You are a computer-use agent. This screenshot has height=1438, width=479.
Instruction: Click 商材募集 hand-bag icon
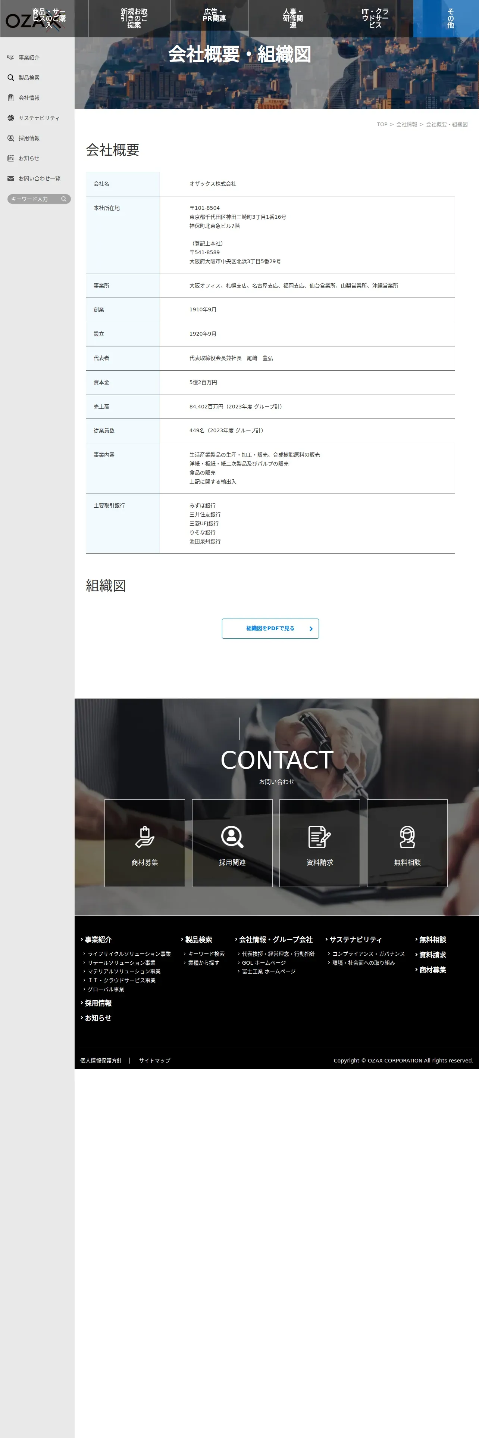[x=144, y=837]
